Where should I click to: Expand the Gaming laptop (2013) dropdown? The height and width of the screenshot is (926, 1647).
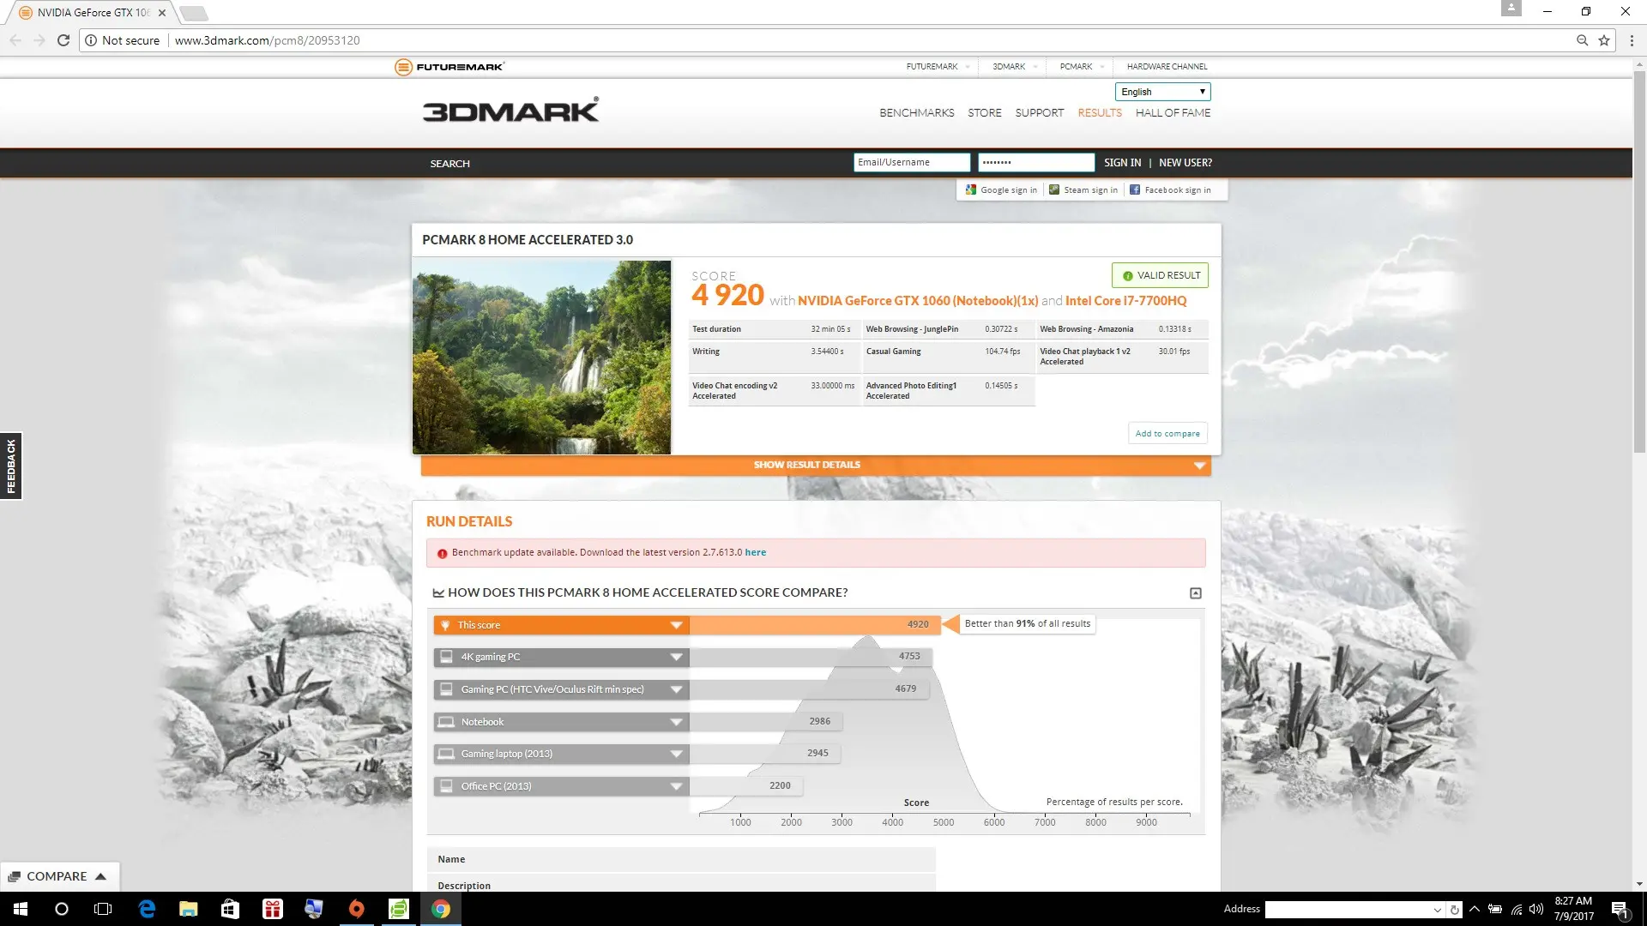pos(676,754)
